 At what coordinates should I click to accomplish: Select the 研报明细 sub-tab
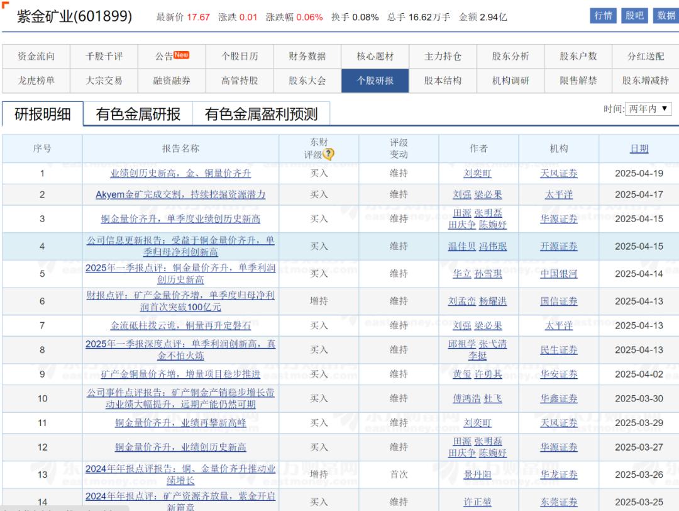click(43, 114)
